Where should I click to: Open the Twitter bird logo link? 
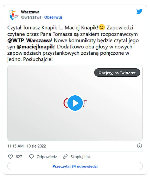coord(139,11)
